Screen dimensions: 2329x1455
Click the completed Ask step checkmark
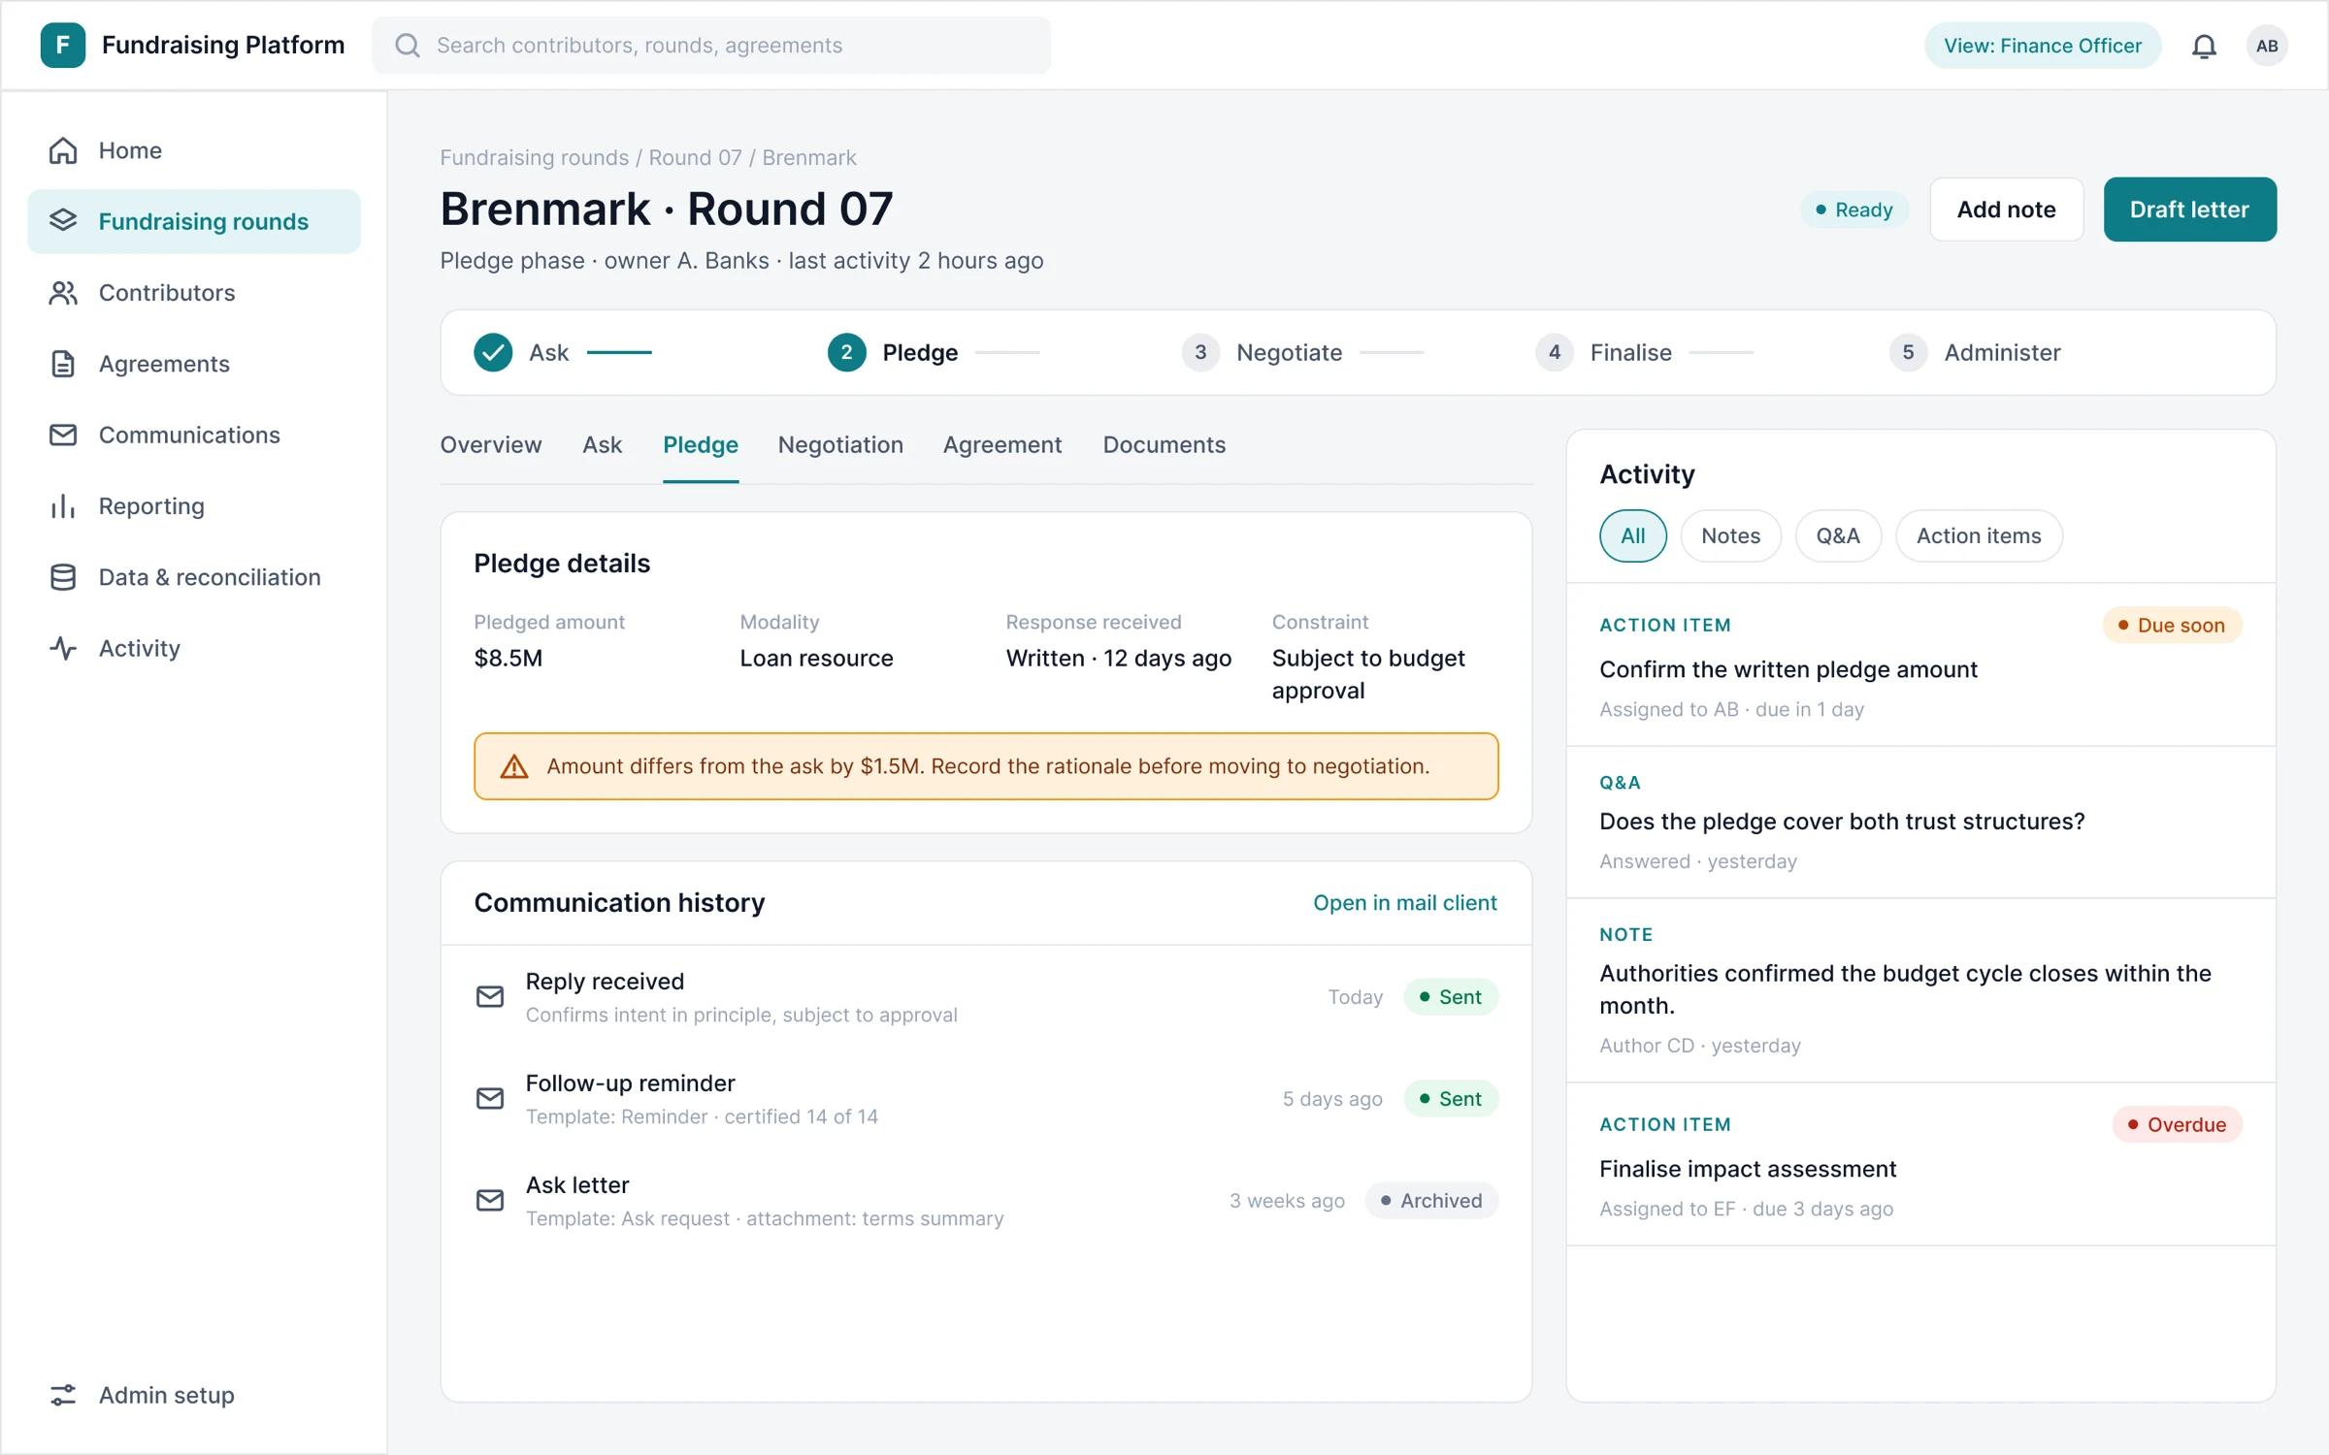coord(493,352)
